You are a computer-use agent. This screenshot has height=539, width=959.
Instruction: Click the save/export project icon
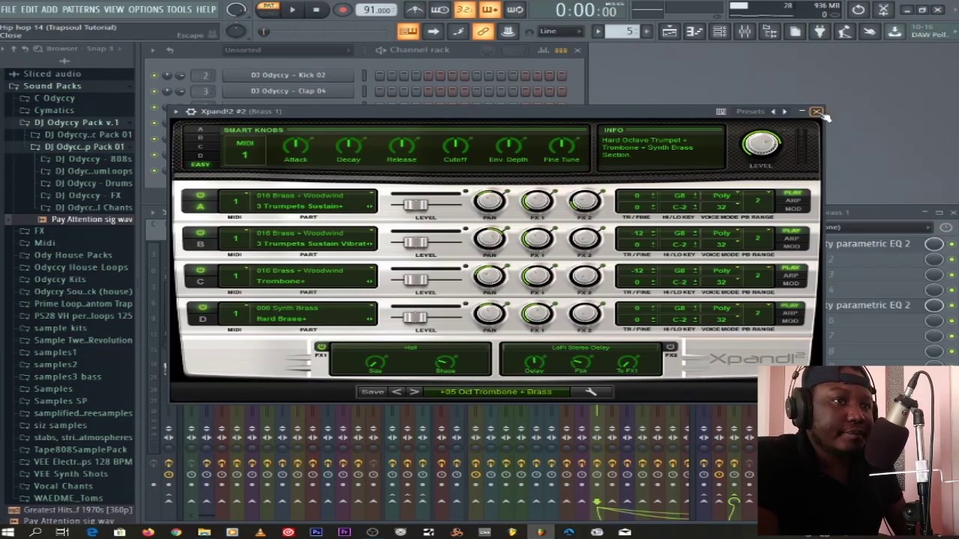tap(895, 31)
